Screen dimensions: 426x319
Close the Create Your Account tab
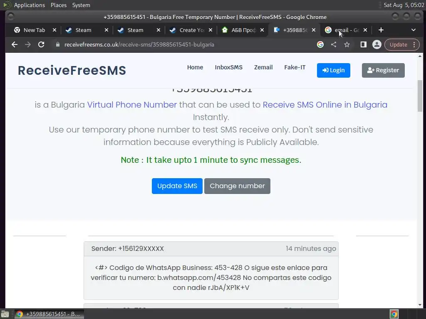(x=210, y=30)
